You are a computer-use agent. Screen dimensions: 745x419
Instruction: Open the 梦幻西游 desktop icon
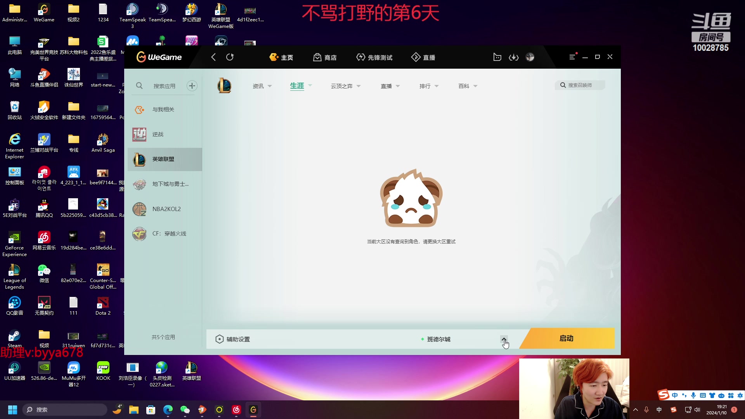(191, 13)
